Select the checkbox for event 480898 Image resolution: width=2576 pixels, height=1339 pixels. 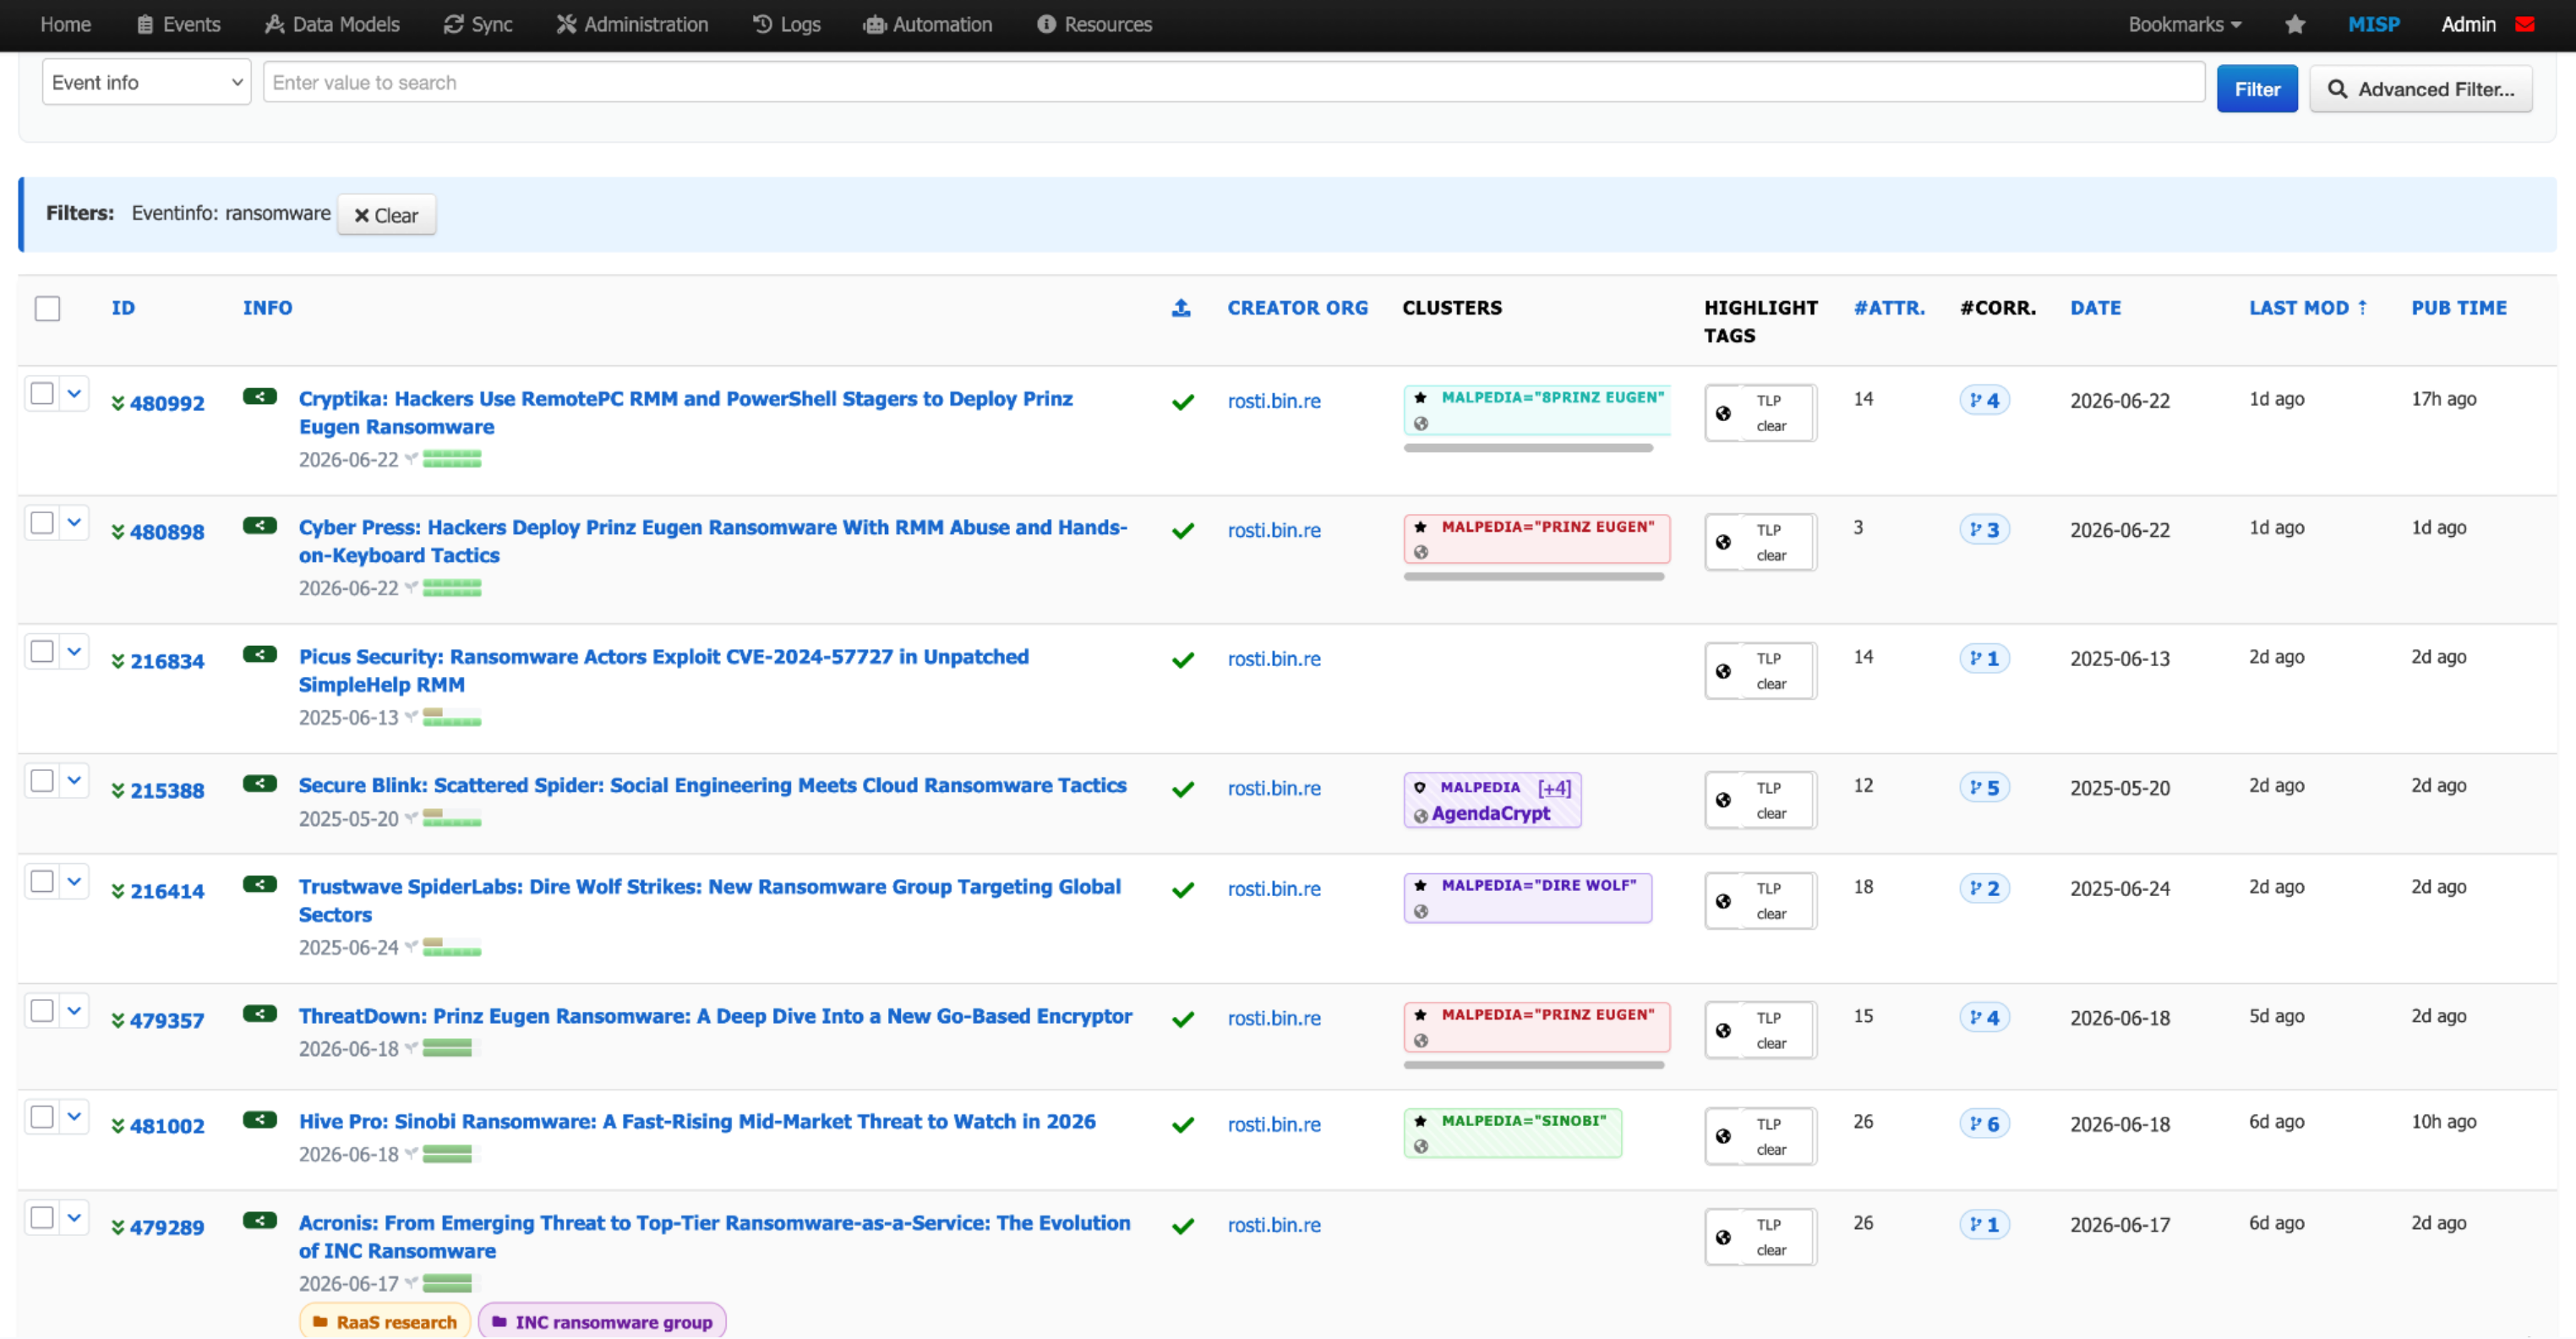pyautogui.click(x=42, y=523)
